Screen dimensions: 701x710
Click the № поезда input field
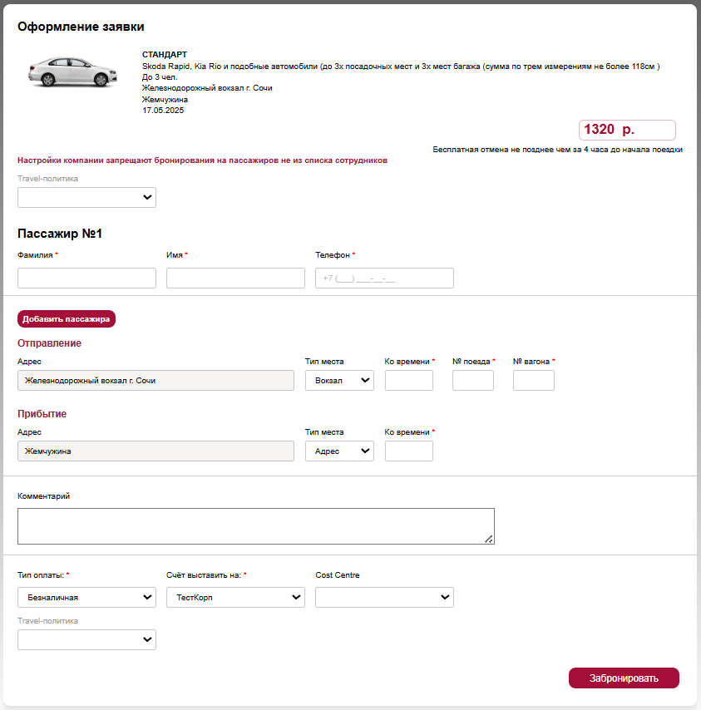[x=473, y=381]
